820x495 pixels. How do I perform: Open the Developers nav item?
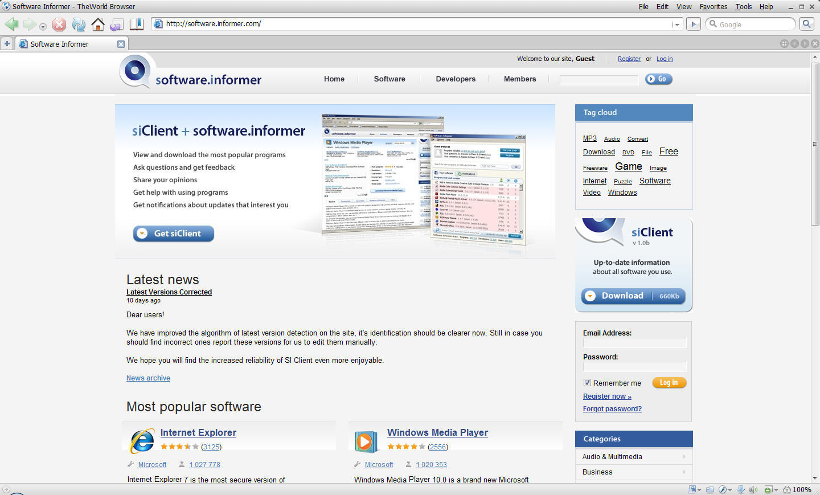point(456,79)
